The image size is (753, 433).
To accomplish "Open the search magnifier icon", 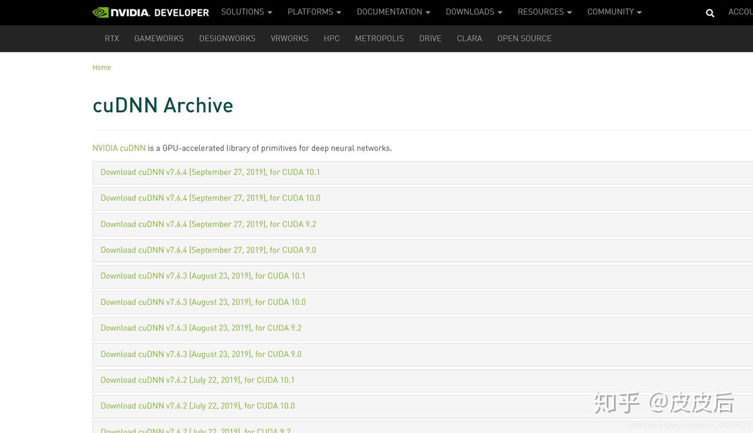I will (x=710, y=13).
